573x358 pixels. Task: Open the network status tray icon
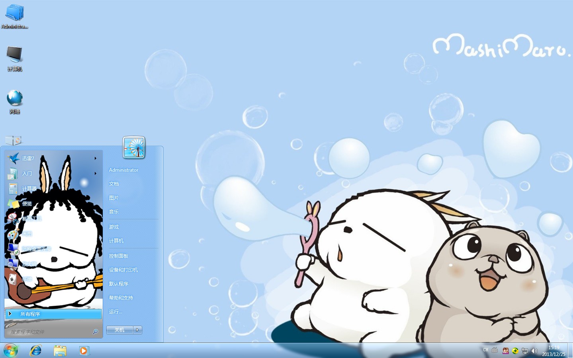pyautogui.click(x=525, y=351)
